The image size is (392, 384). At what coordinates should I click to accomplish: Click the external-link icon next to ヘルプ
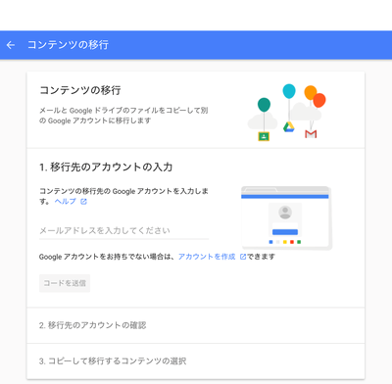pyautogui.click(x=83, y=202)
